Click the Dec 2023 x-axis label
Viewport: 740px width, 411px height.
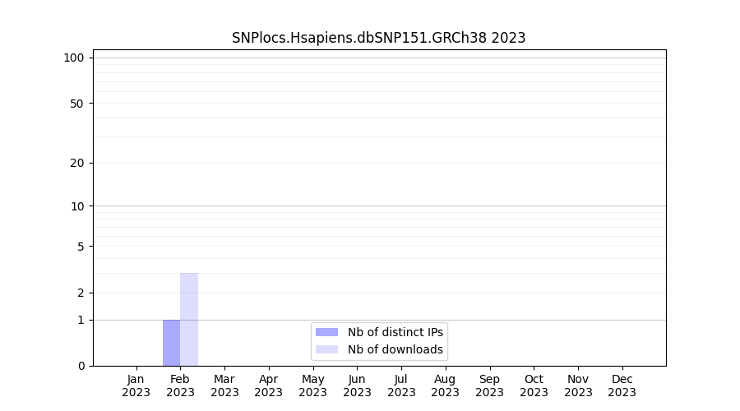[622, 386]
